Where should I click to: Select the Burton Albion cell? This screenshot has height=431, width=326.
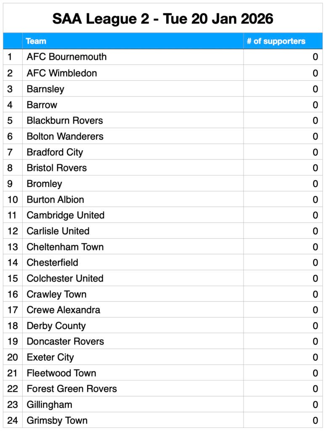click(55, 200)
